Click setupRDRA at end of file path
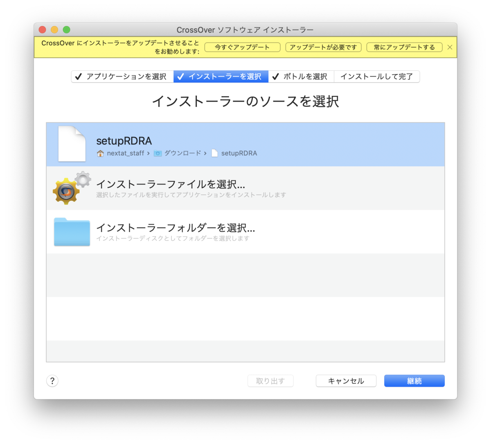Viewport: 491px width, 444px height. tap(239, 153)
